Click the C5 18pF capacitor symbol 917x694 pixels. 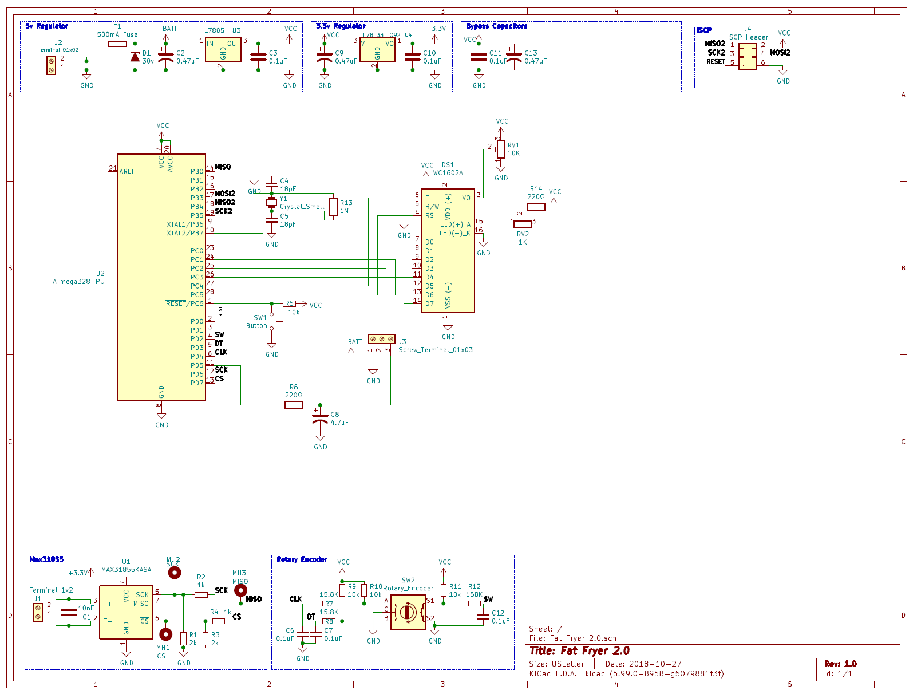[271, 220]
